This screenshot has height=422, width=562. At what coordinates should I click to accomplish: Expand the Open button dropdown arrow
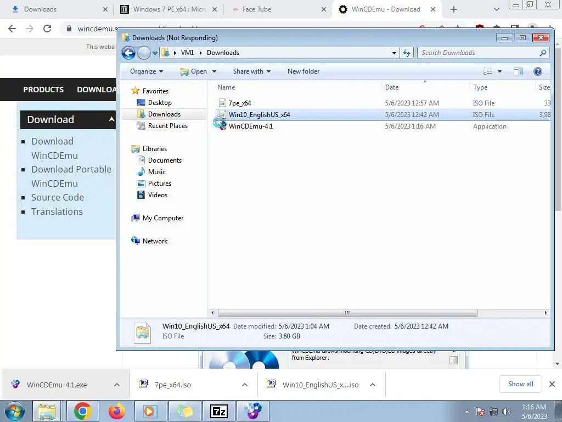click(215, 71)
